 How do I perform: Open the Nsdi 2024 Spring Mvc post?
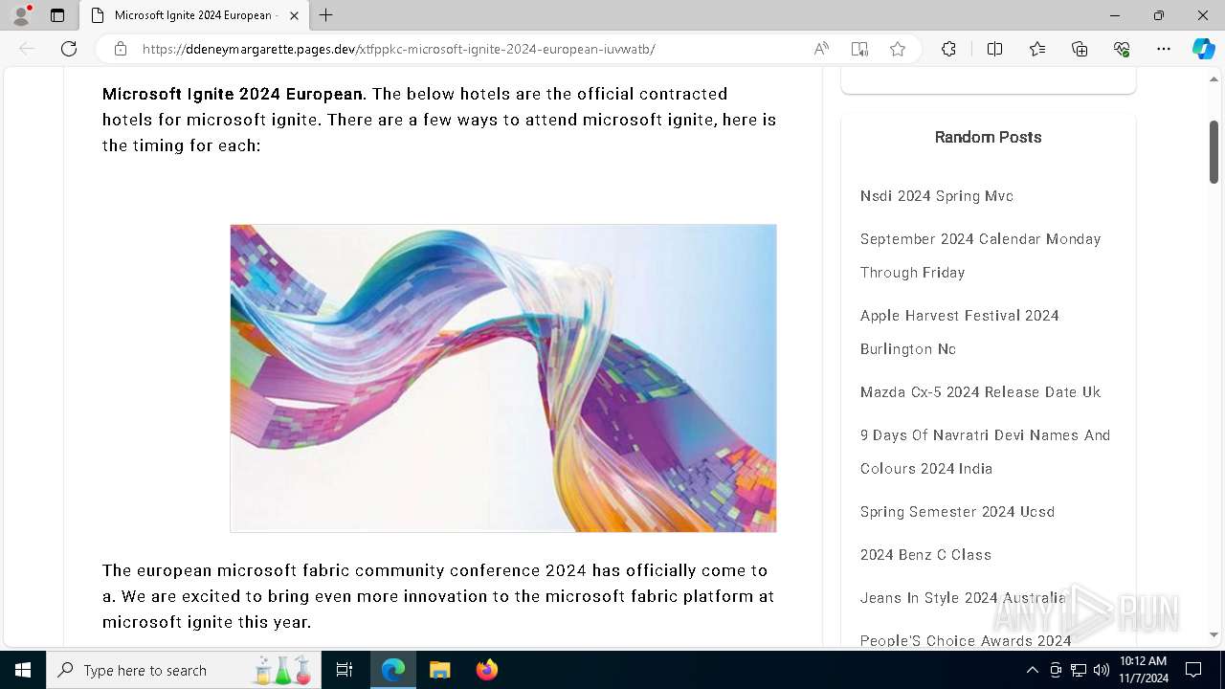tap(936, 196)
